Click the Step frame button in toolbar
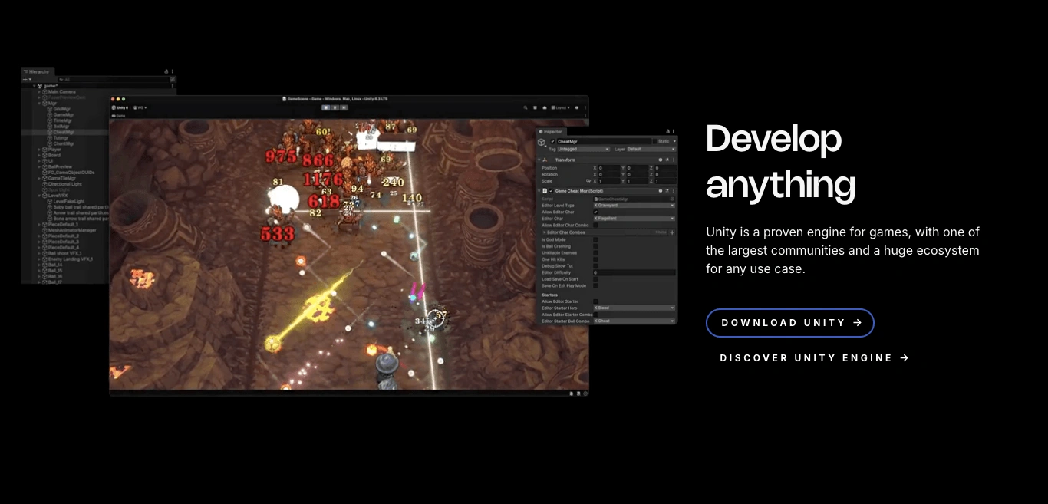The image size is (1048, 504). tap(344, 107)
